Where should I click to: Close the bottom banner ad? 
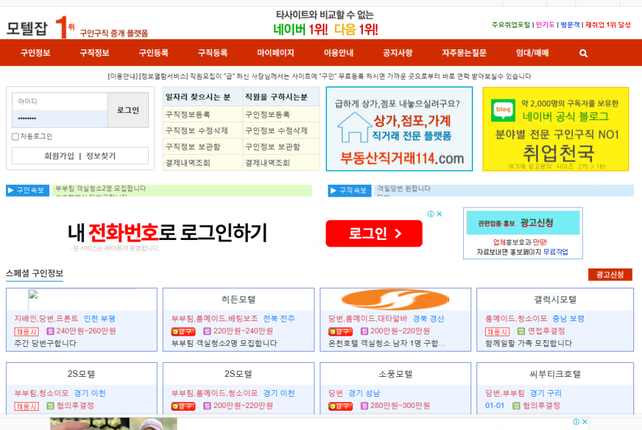585,421
